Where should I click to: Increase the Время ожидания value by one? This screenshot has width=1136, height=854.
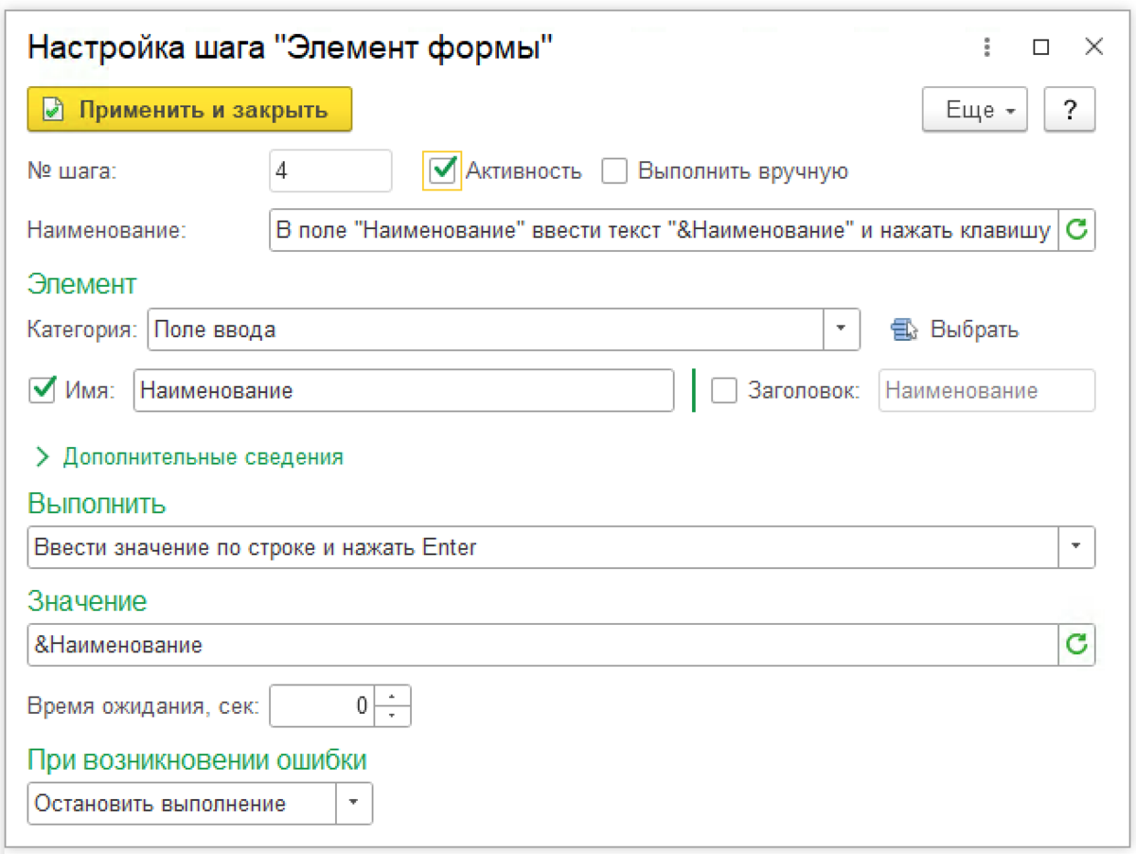point(393,697)
